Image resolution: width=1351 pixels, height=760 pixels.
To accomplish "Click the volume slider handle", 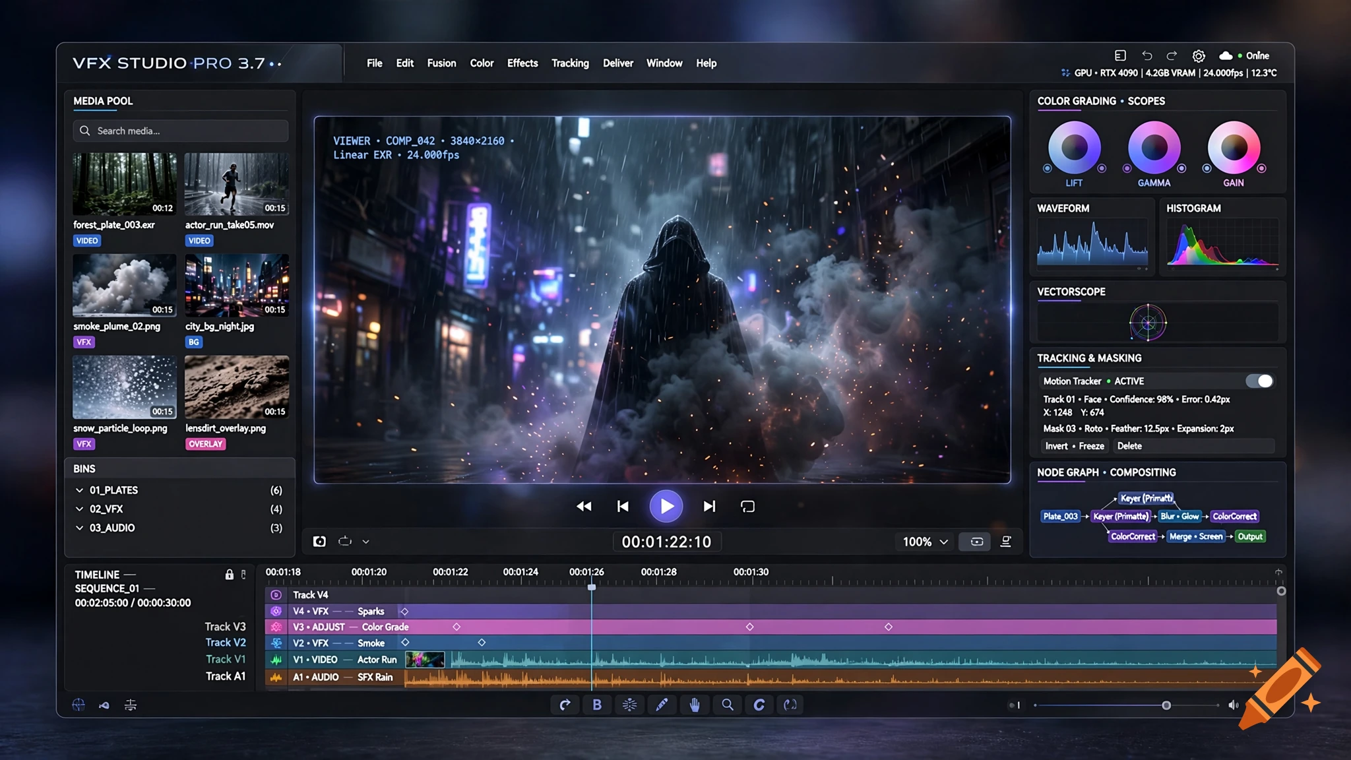I will coord(1166,705).
